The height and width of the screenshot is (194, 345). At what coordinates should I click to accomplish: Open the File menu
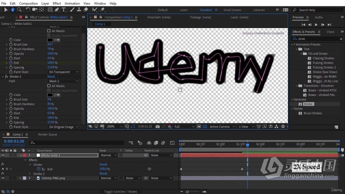click(x=4, y=3)
